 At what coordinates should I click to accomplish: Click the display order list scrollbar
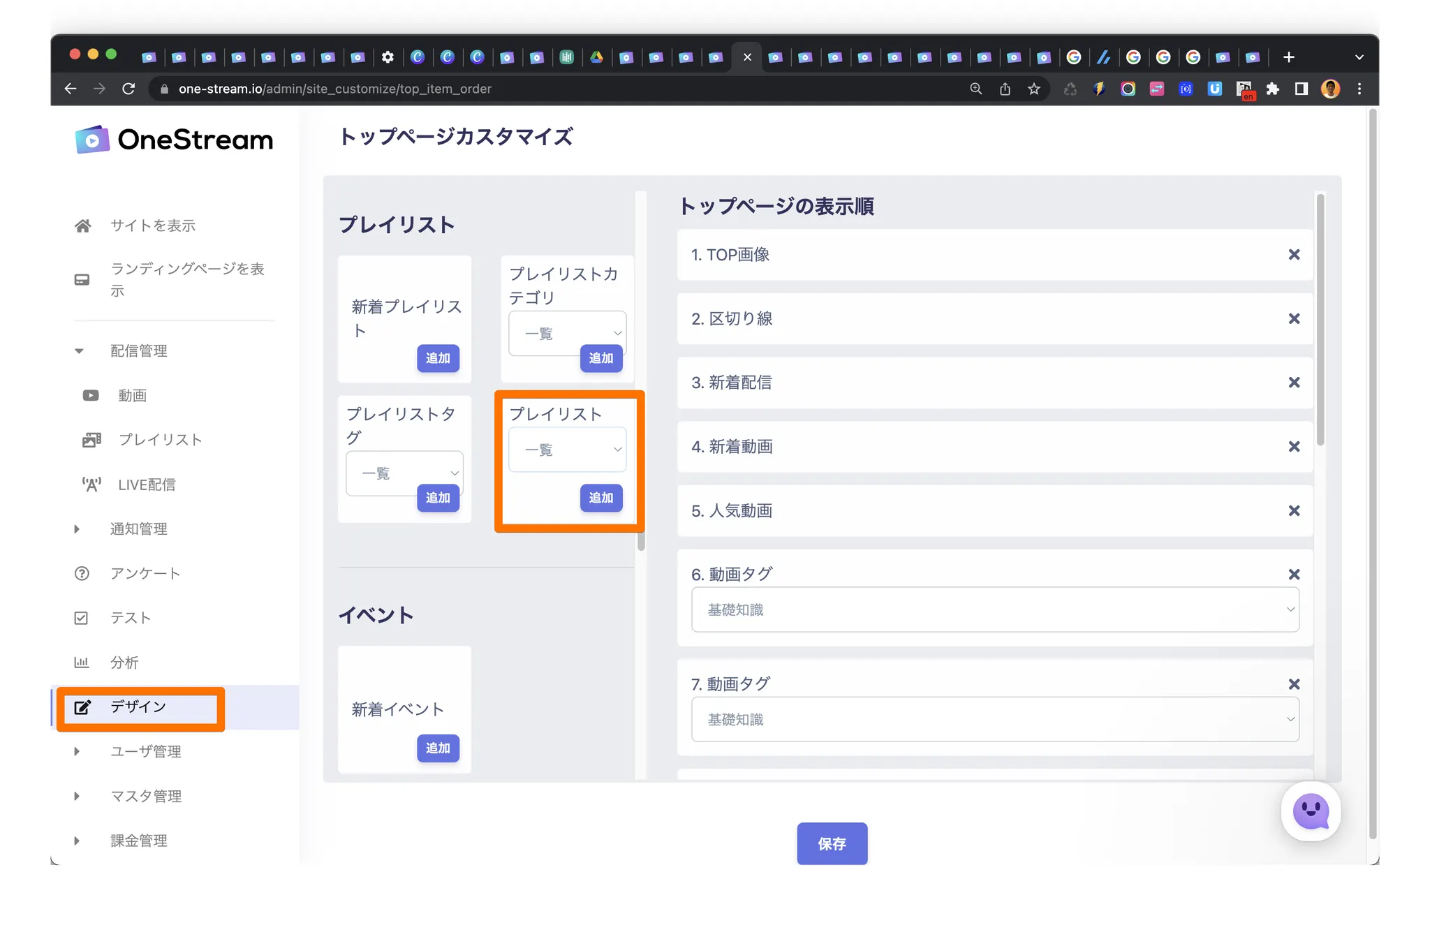(1320, 321)
